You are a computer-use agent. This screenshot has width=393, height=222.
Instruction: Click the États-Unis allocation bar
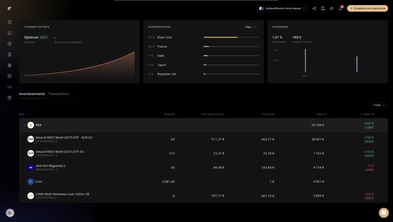point(231,37)
